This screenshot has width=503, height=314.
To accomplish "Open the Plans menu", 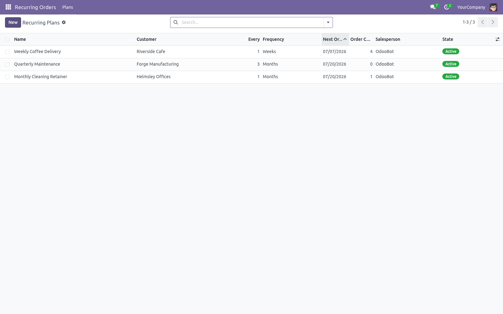I will [68, 7].
